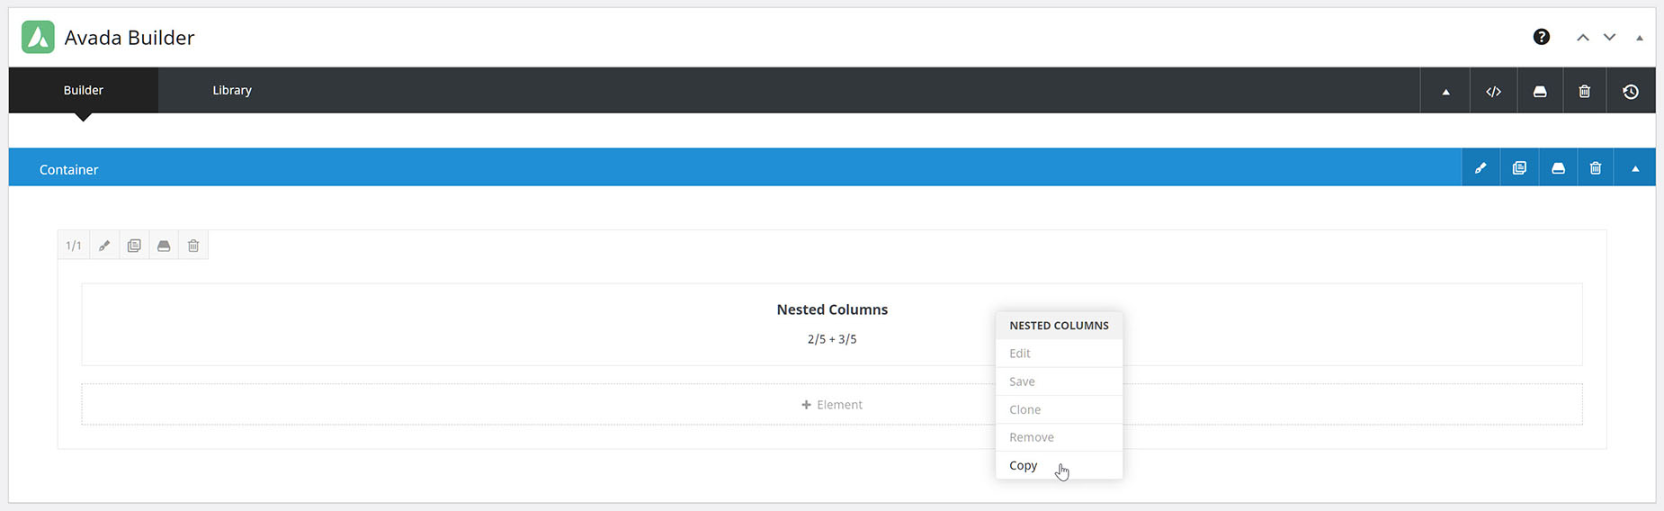Screen dimensions: 1664x511
Task: Open the code editor icon in the toolbar
Action: (x=1493, y=91)
